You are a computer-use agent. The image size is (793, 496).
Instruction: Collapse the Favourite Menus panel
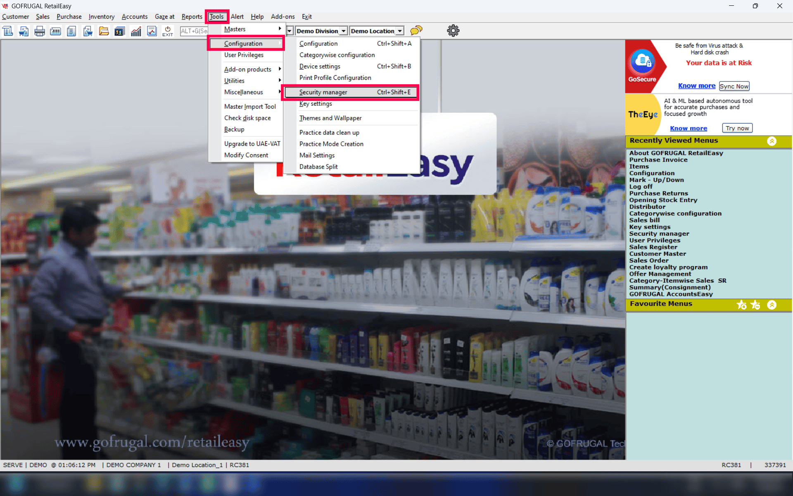[x=772, y=305]
